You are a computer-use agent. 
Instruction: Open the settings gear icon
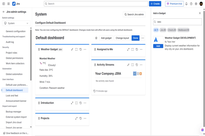196,4
